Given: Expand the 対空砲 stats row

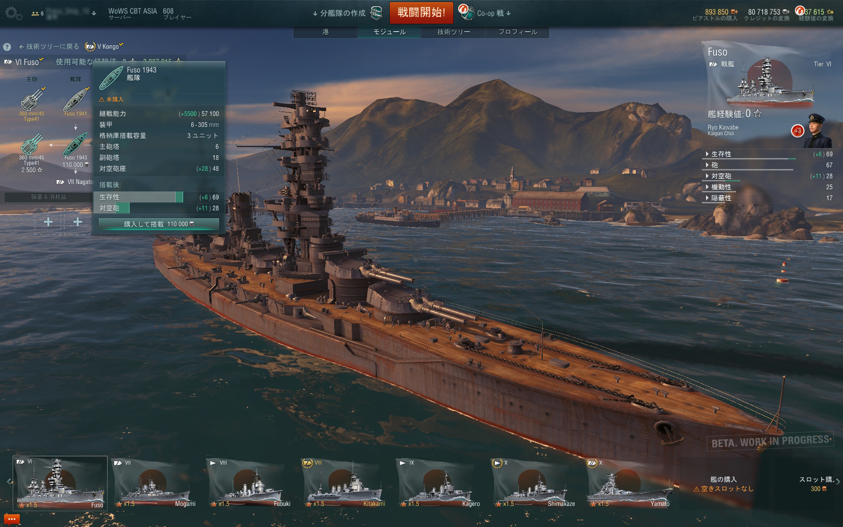Looking at the screenshot, I should coord(769,176).
